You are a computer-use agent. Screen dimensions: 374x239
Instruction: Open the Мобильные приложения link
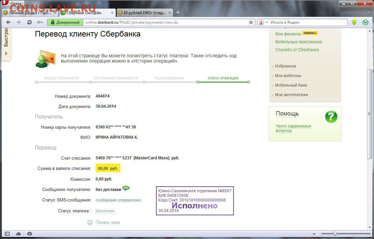(x=298, y=42)
